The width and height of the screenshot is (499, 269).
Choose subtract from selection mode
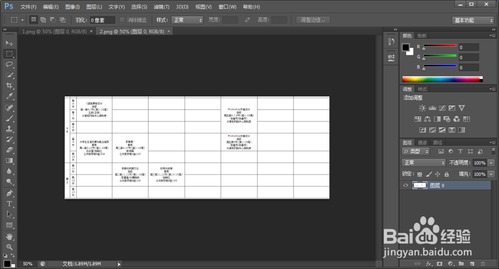[53, 20]
